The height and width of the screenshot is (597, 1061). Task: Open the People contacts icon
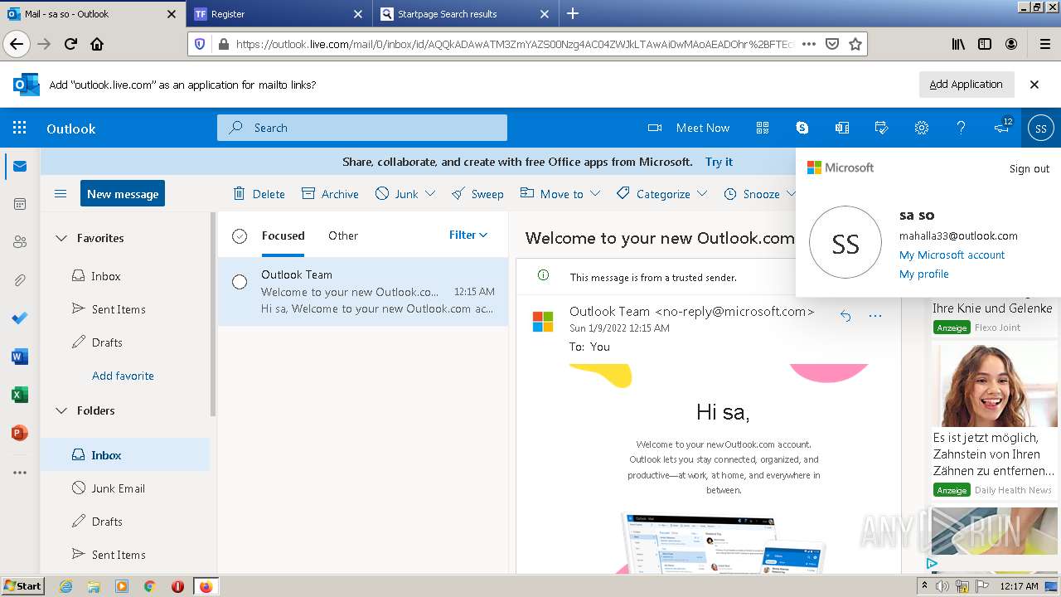click(20, 242)
